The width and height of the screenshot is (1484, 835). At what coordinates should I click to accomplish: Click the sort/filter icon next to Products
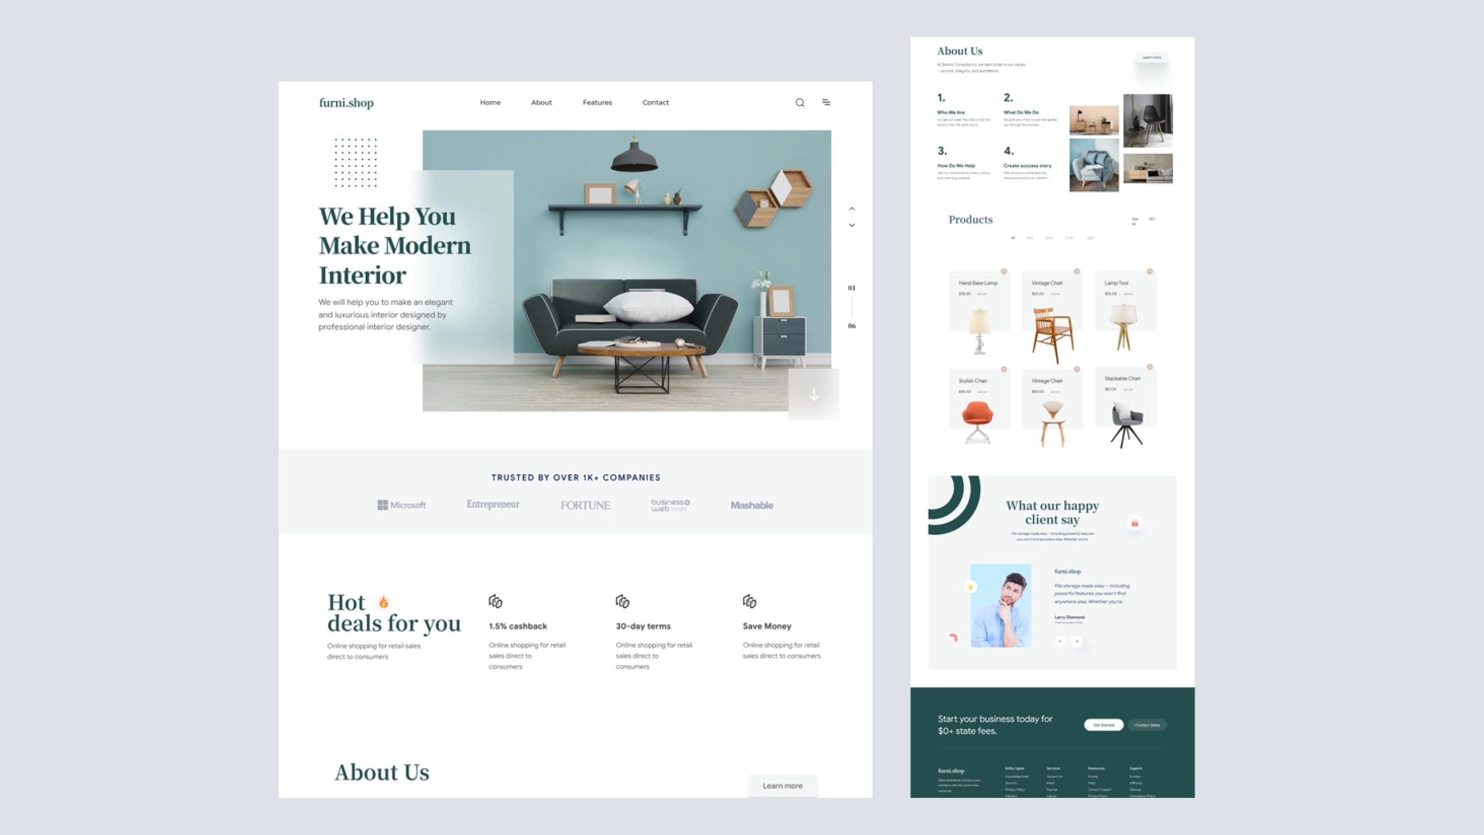coord(1153,218)
